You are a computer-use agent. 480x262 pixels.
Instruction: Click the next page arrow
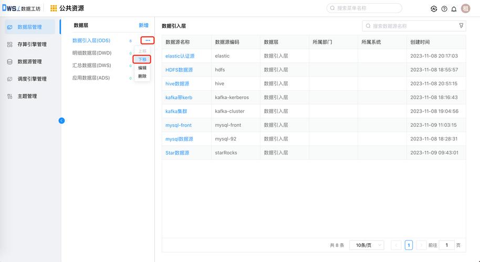click(421, 245)
